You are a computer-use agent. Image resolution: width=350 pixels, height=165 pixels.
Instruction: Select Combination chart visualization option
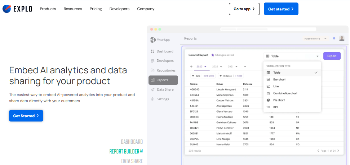tap(292, 93)
